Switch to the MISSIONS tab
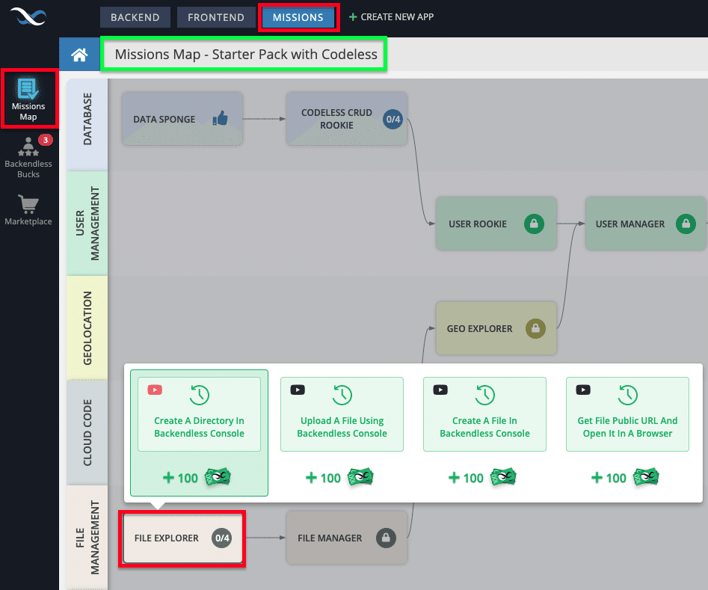Screen dimensions: 708x590 298,17
